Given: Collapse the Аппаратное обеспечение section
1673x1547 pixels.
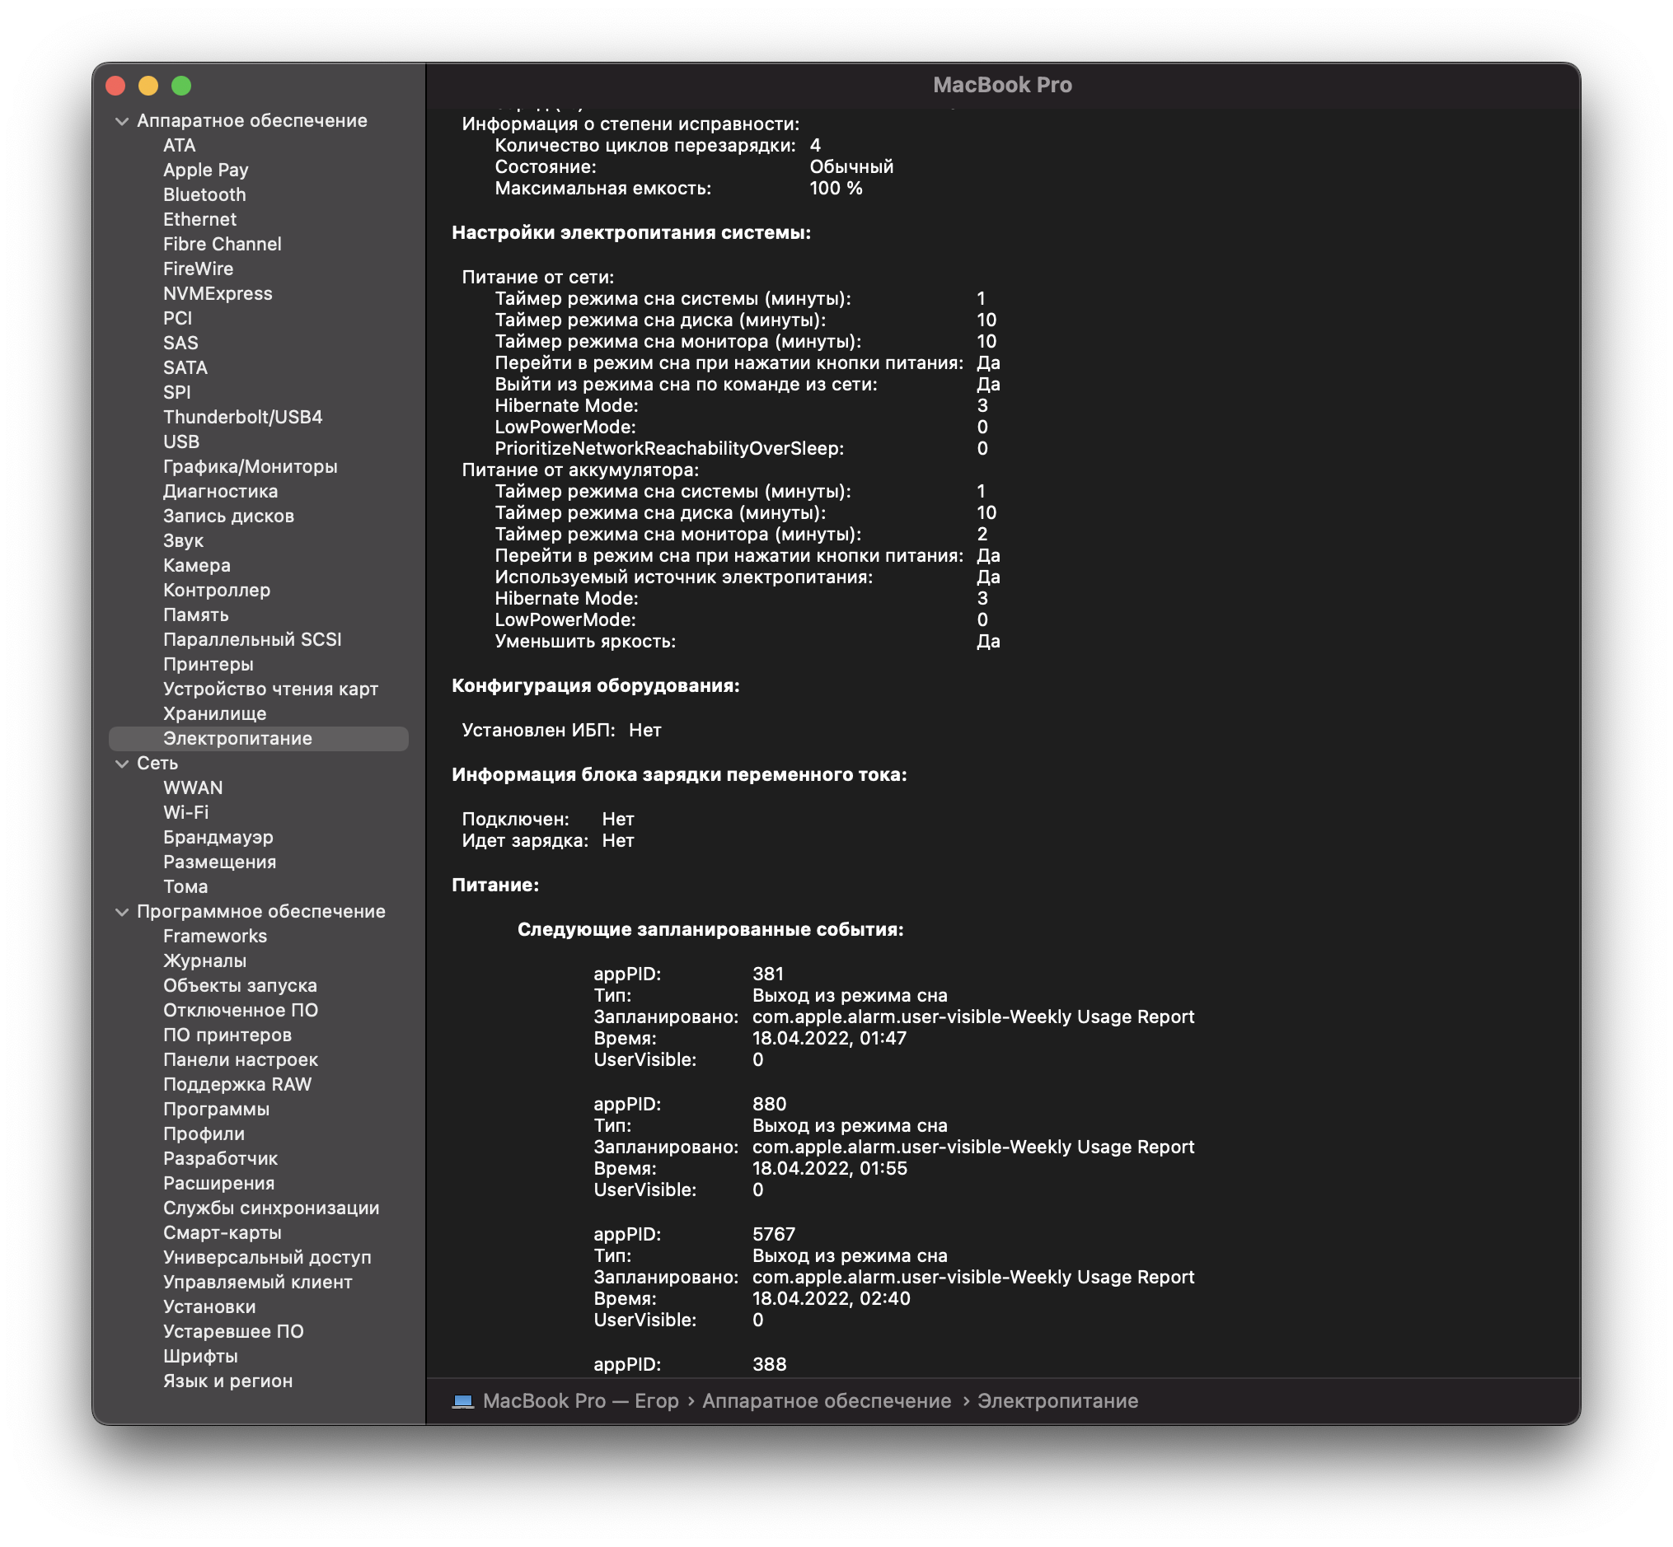Looking at the screenshot, I should point(122,121).
